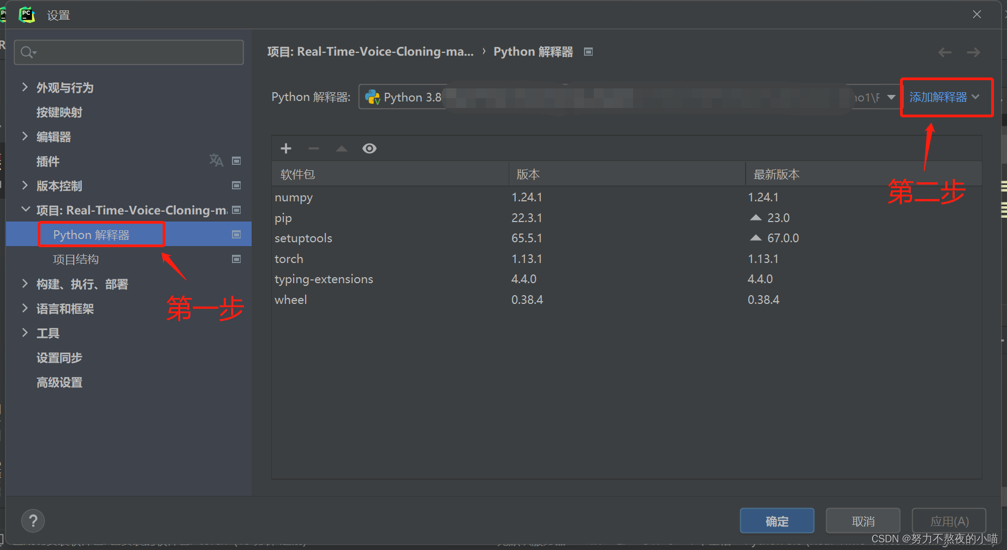Image resolution: width=1007 pixels, height=550 pixels.
Task: Toggle the show early releases eye icon
Action: point(370,148)
